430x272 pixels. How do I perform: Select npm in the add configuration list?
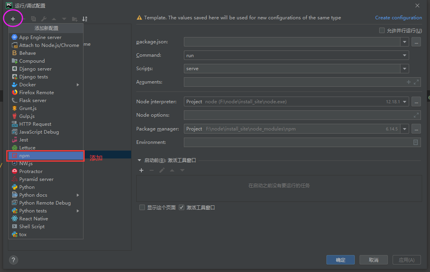(x=46, y=156)
